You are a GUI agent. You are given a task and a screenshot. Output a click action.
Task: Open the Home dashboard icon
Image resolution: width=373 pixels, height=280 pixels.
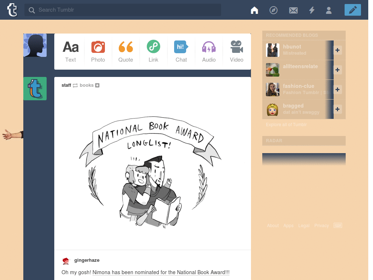tap(254, 10)
